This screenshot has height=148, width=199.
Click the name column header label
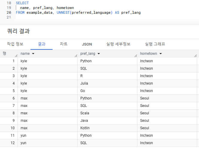click(25, 54)
